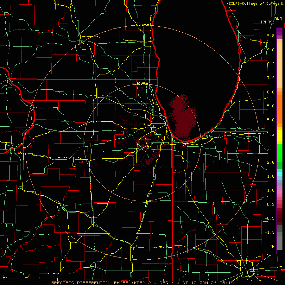Click the 9.0 legend value
Screen dimensions: 285x285
pyautogui.click(x=271, y=50)
